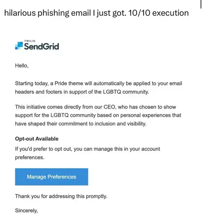Click the word 'preferences.' below the opt-out sentence
203x224 pixels.
coord(30,157)
